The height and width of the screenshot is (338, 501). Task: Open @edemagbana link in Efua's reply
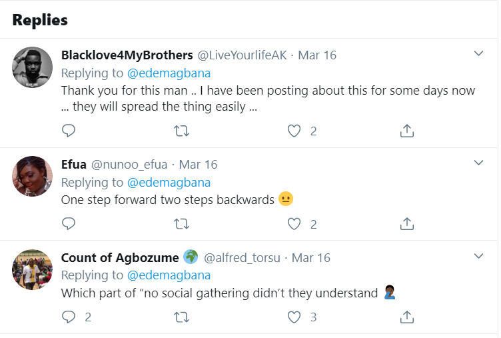pos(169,182)
